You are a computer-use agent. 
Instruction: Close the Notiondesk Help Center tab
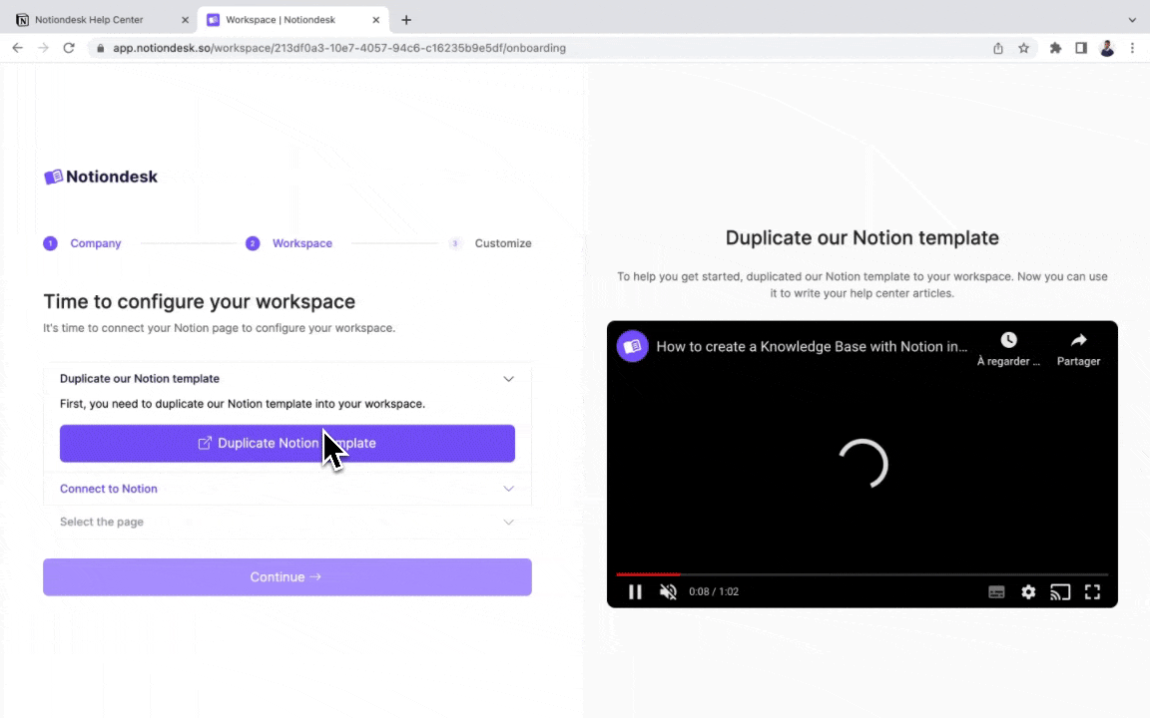click(x=185, y=20)
